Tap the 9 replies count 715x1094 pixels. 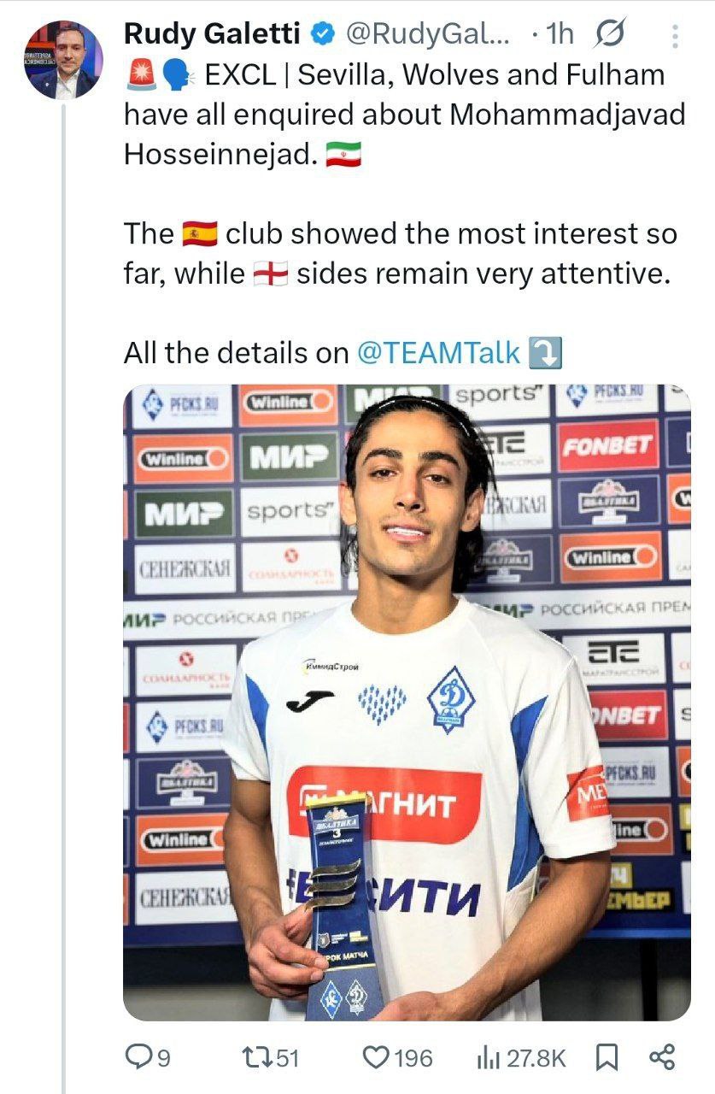[162, 1058]
